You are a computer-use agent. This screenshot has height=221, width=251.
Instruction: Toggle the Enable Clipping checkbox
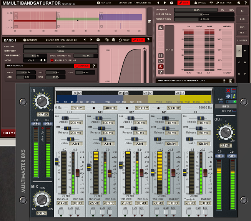click(53, 60)
